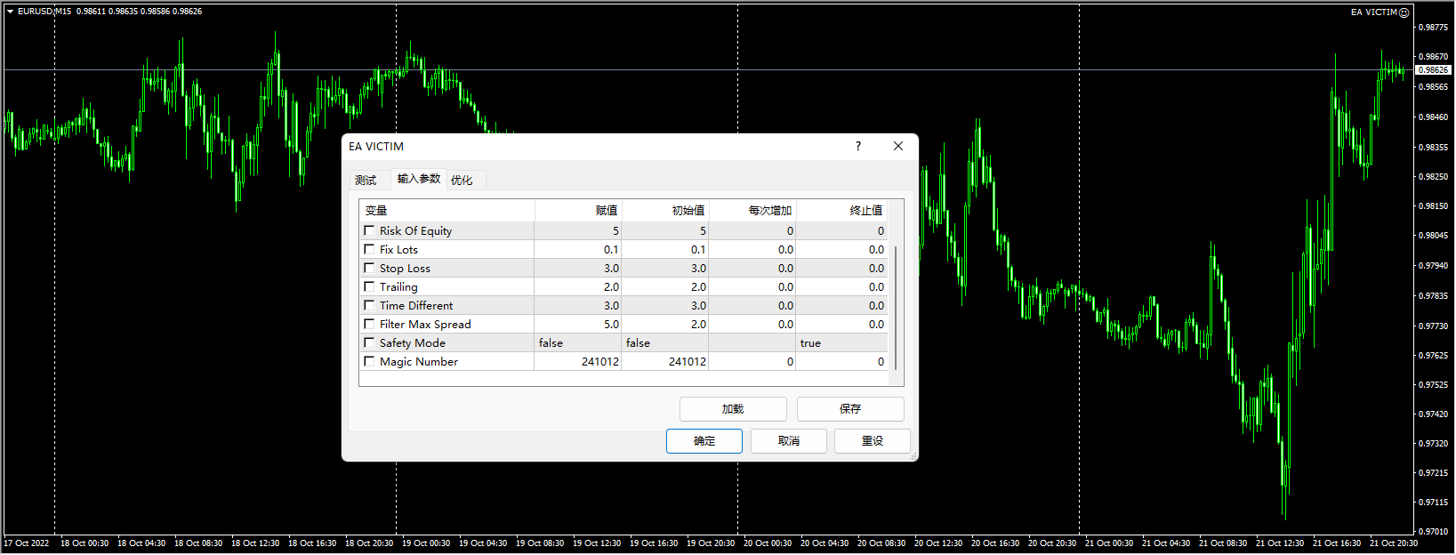1456x555 pixels.
Task: Click the smiley face icon beside EA VICTIM
Action: [x=1404, y=12]
